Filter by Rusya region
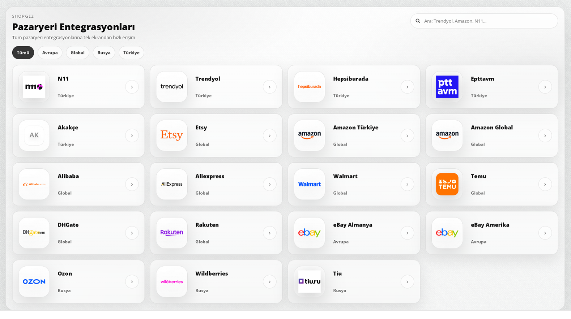The width and height of the screenshot is (571, 319). point(104,53)
